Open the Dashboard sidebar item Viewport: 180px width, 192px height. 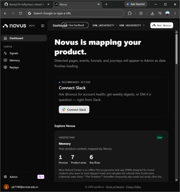click(24, 38)
